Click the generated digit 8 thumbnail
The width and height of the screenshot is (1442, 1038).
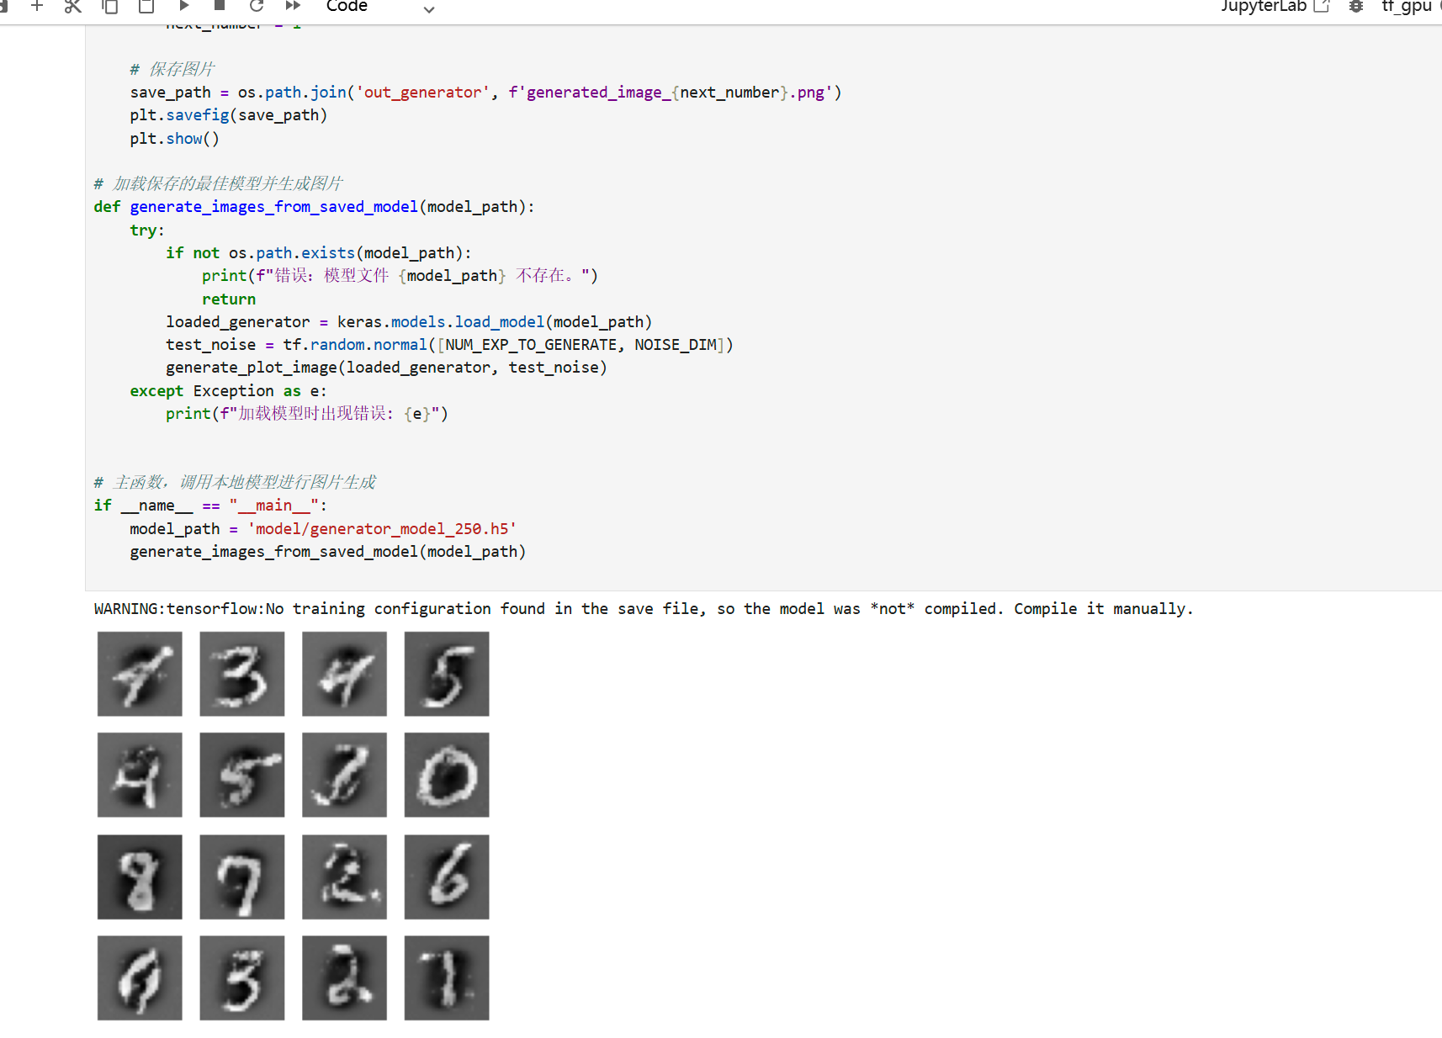(x=140, y=876)
